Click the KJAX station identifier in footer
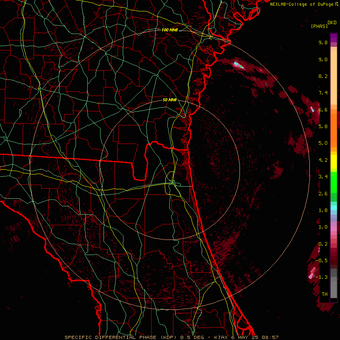This screenshot has height=340, width=340. pos(221,337)
